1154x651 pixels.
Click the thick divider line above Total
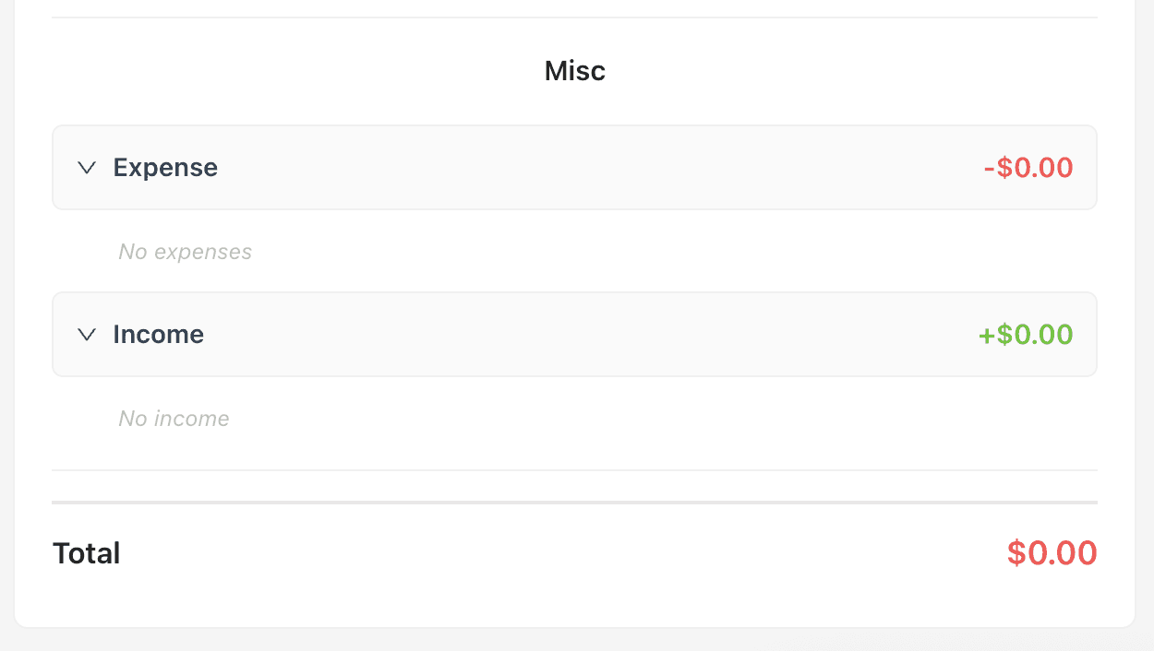[574, 503]
